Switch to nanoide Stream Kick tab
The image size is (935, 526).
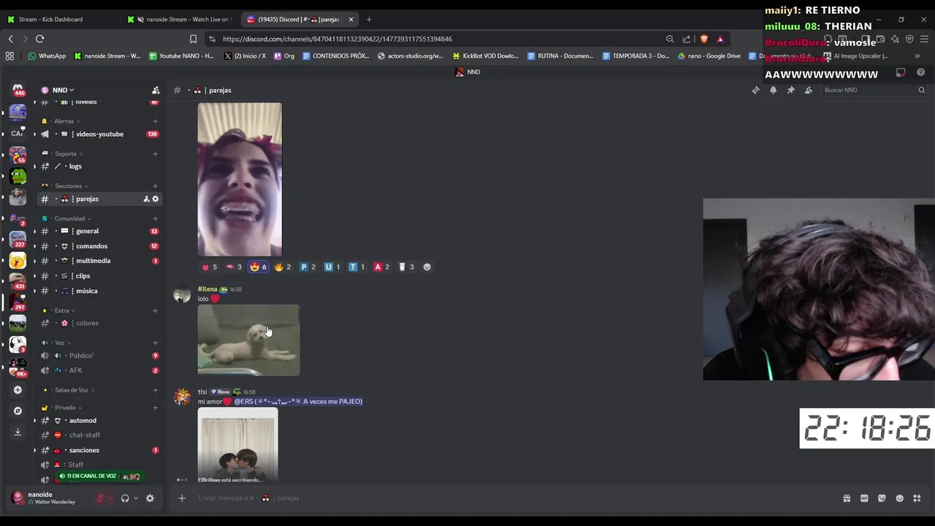tap(179, 19)
